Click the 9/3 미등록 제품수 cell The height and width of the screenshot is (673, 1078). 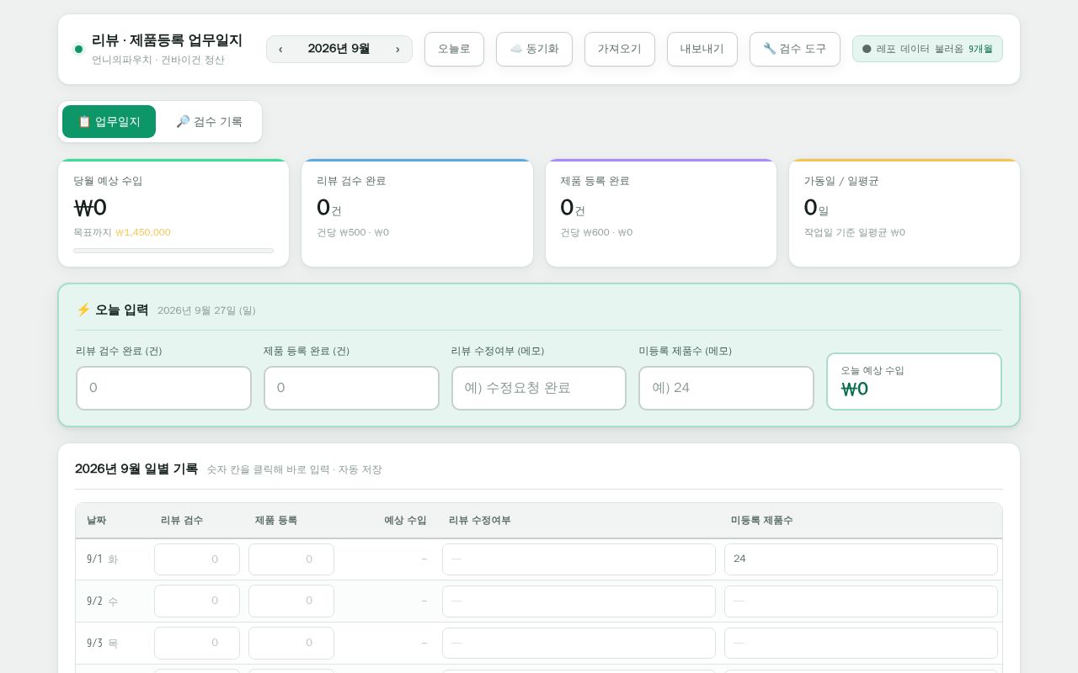[861, 644]
